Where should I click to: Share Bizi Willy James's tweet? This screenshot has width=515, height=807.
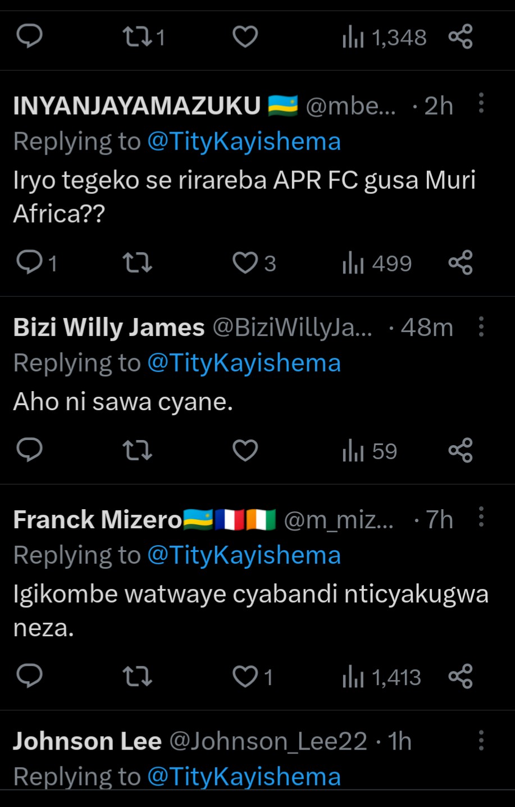(x=461, y=450)
